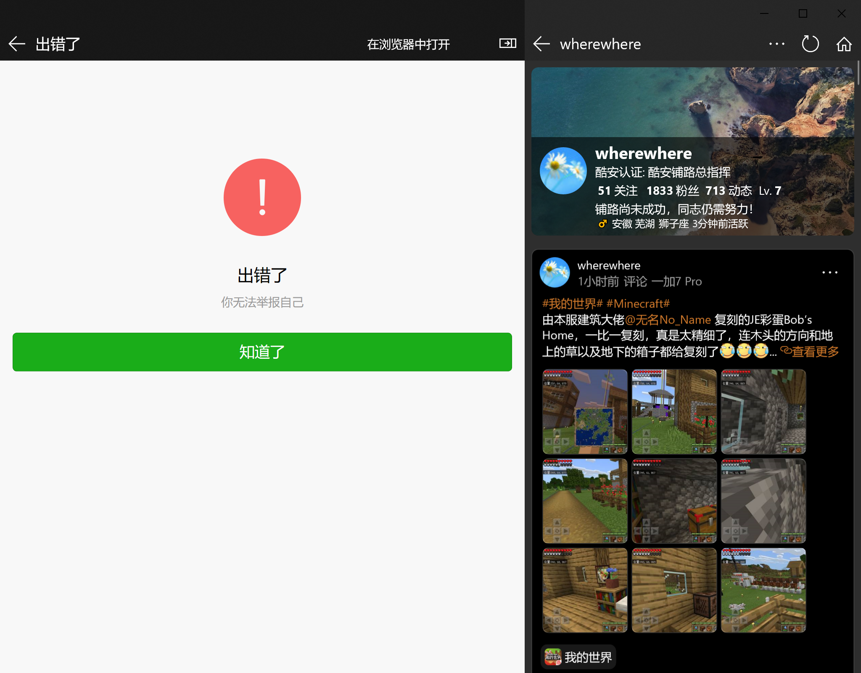Click 在浏览器中打开 in the header
This screenshot has width=861, height=673.
pos(408,44)
